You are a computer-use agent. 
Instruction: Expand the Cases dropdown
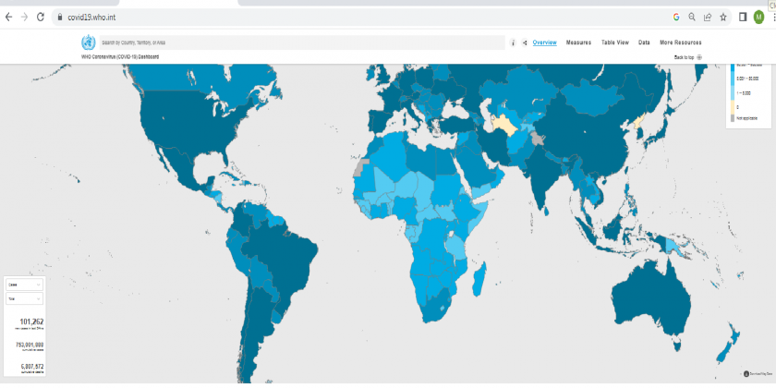point(24,285)
